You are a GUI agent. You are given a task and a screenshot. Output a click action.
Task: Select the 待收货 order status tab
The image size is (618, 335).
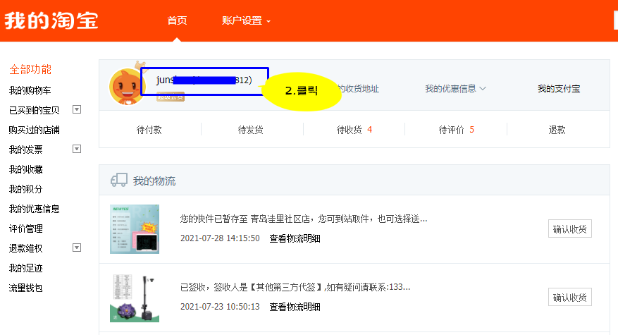354,130
